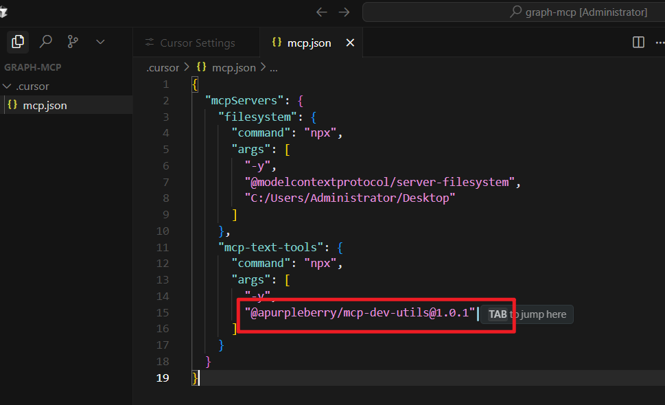Screen dimensions: 665x405
Task: Click line number 11 in the gutter
Action: (163, 247)
